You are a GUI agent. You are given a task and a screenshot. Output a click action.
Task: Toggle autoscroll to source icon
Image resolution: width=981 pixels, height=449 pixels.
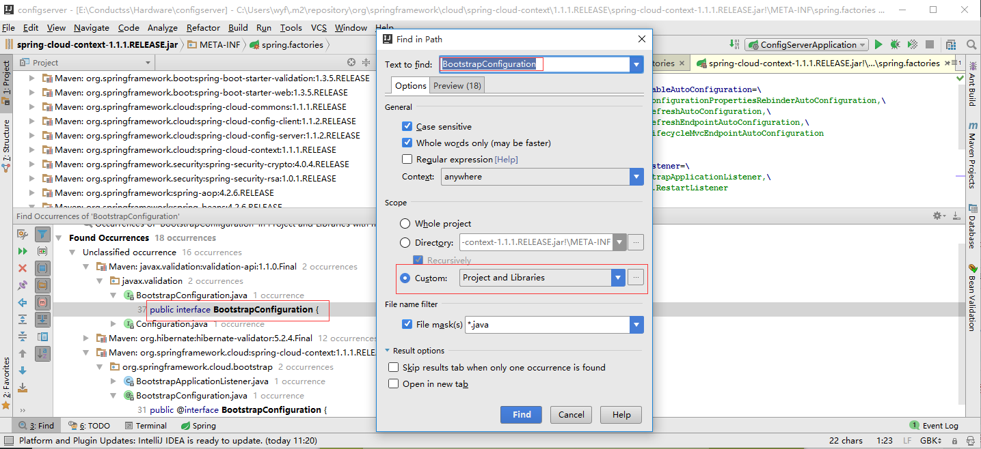pos(42,319)
